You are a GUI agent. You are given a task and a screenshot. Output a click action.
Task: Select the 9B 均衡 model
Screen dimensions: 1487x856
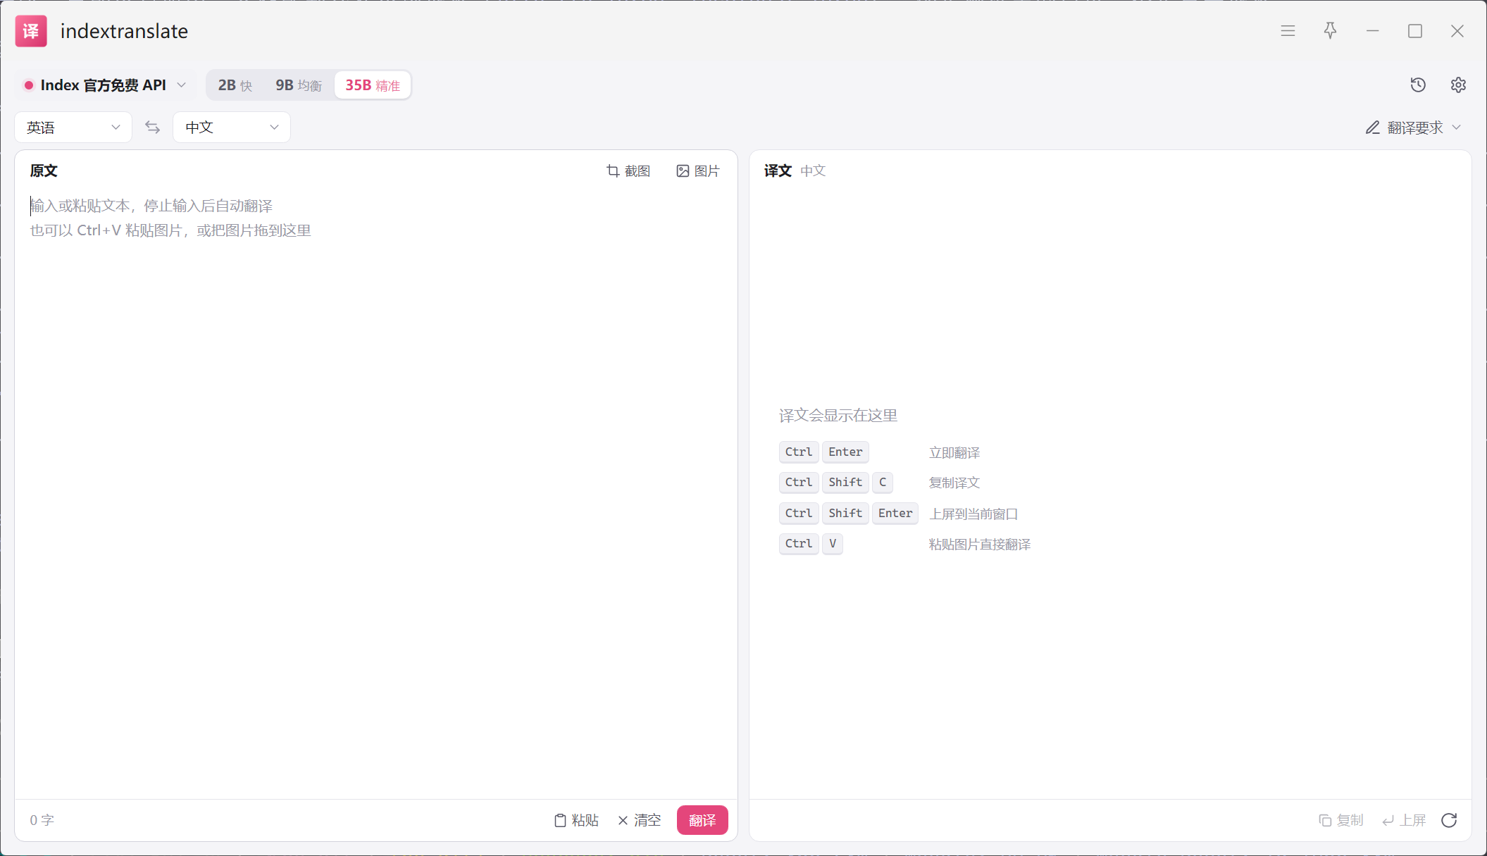299,85
